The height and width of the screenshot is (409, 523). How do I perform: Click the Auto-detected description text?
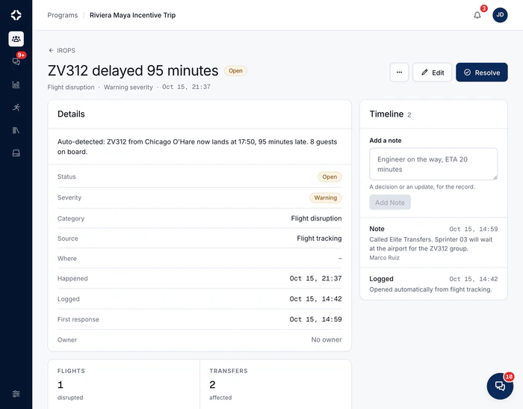click(197, 147)
